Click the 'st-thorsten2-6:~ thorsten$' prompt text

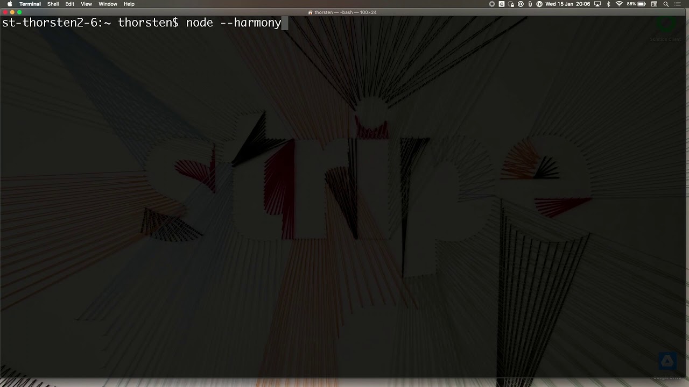click(x=90, y=23)
